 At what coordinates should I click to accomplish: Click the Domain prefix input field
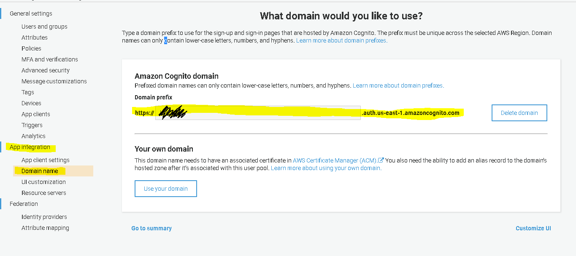(x=258, y=113)
